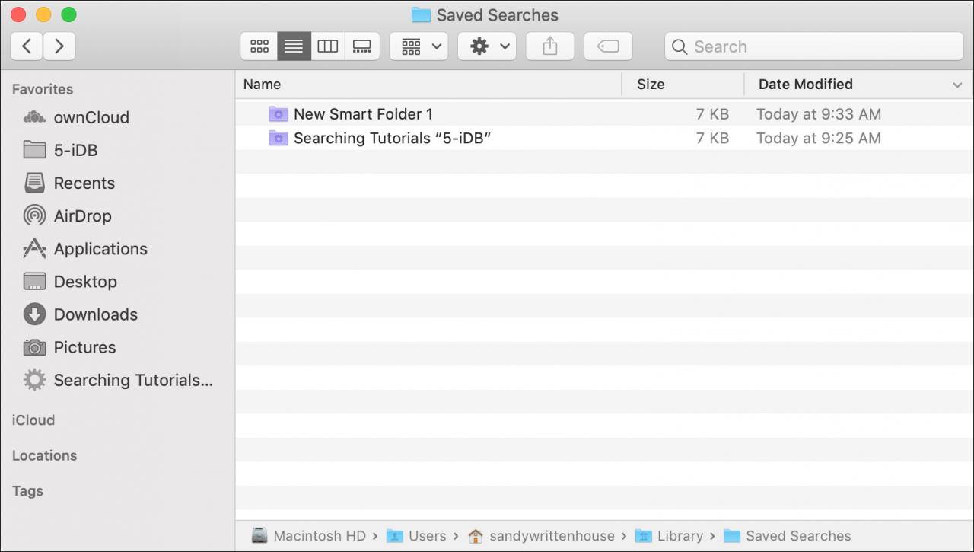Click the 5-iDB folder icon in sidebar
This screenshot has height=552, width=974.
pos(34,150)
